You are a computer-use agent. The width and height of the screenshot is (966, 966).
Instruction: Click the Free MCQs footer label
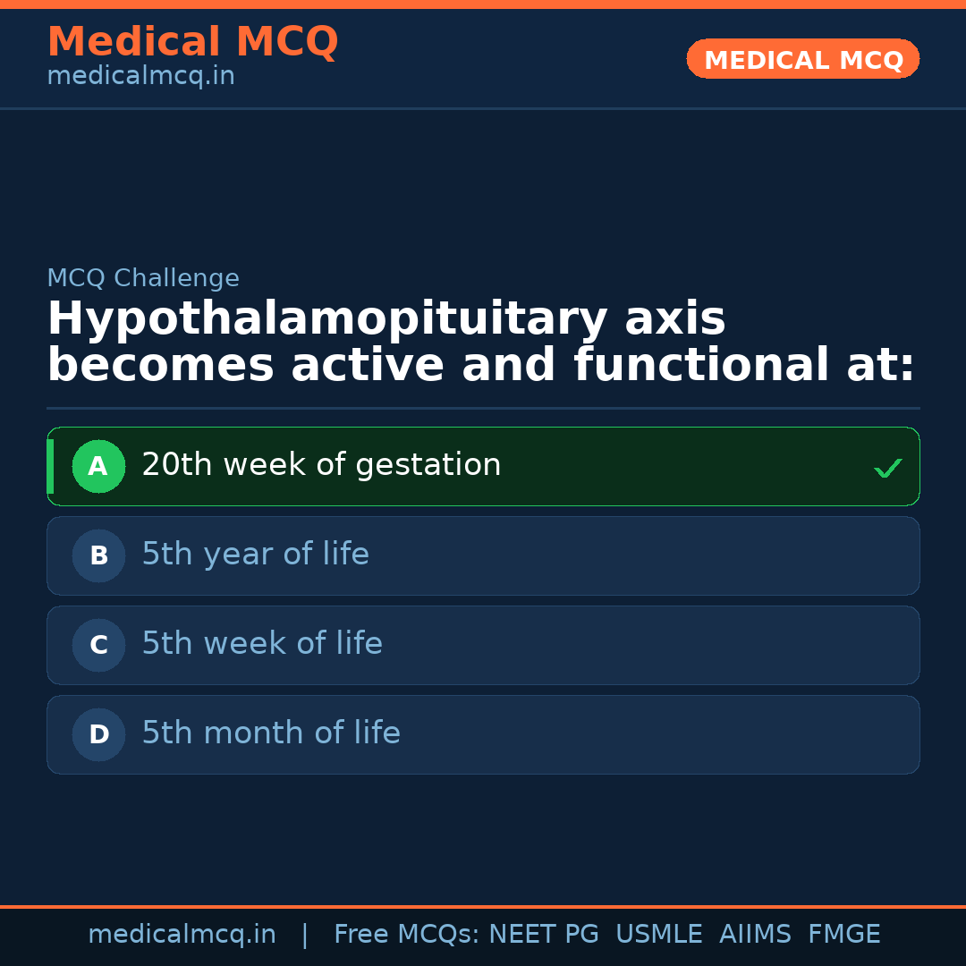tap(406, 935)
